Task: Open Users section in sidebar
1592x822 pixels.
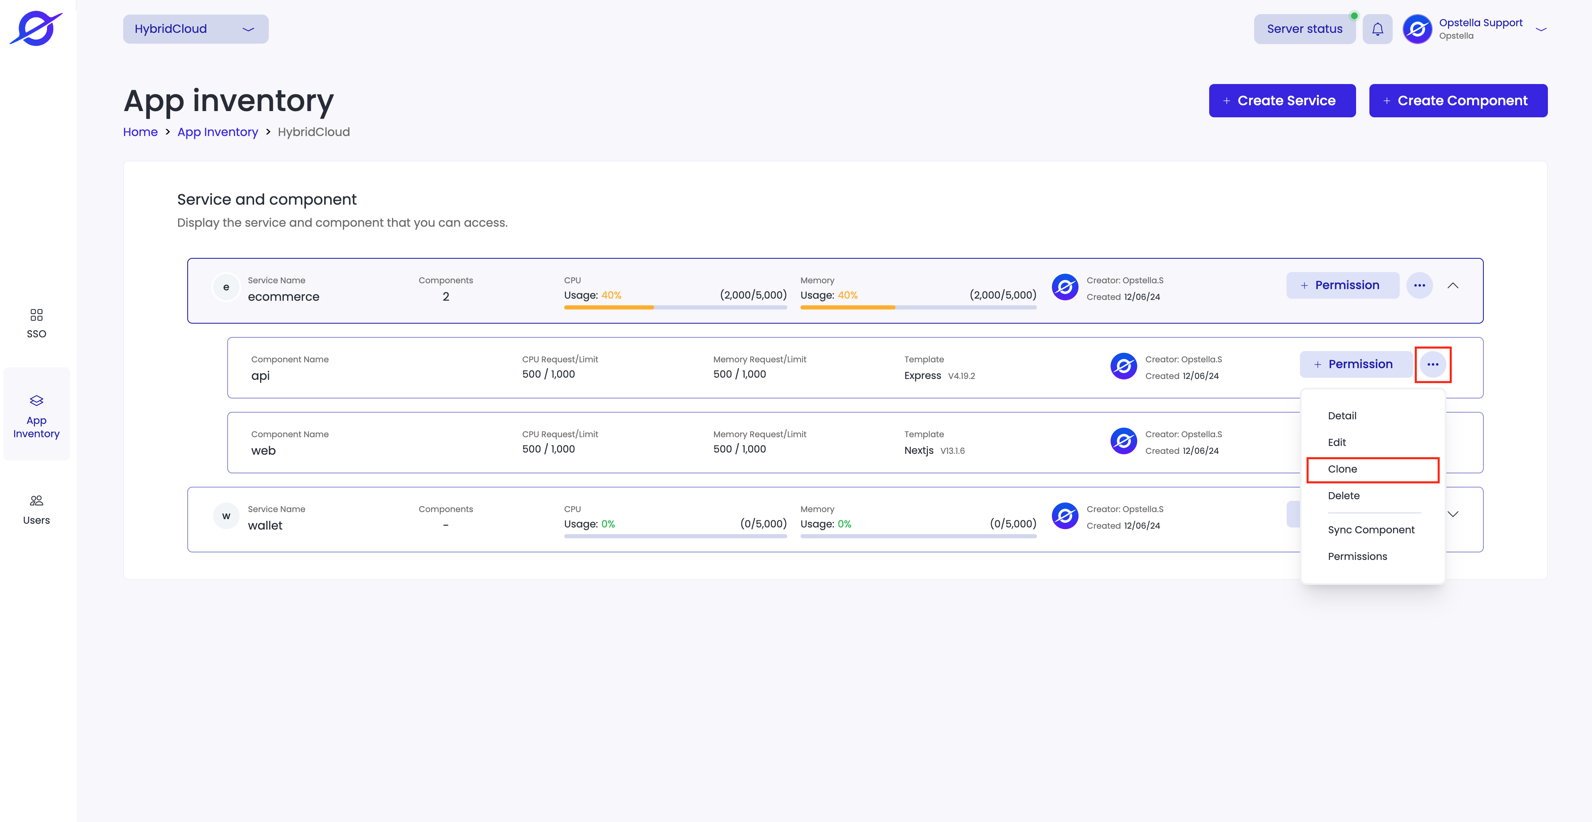Action: (x=37, y=510)
